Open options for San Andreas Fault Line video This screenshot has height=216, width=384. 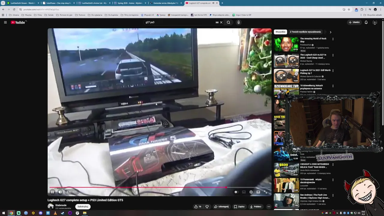333,195
